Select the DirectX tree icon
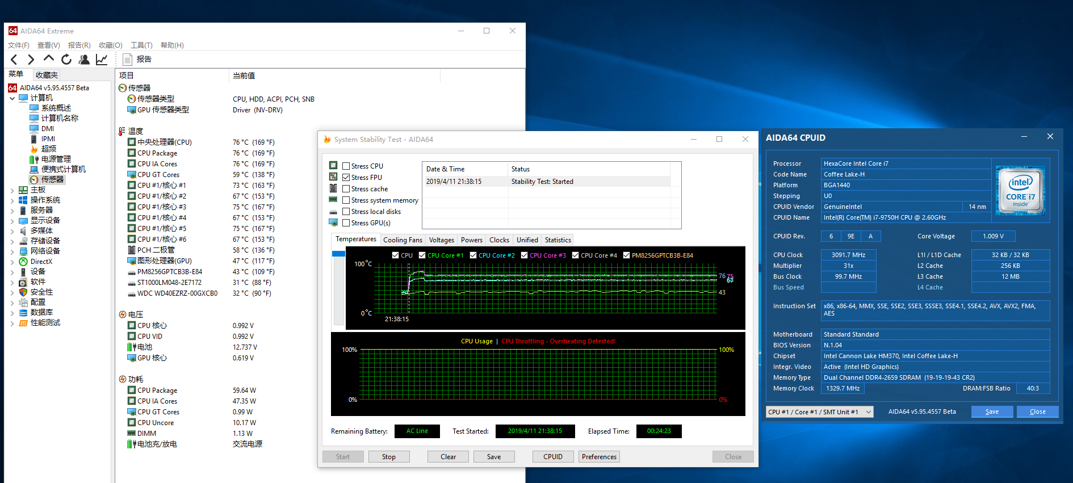Image resolution: width=1073 pixels, height=483 pixels. click(23, 262)
